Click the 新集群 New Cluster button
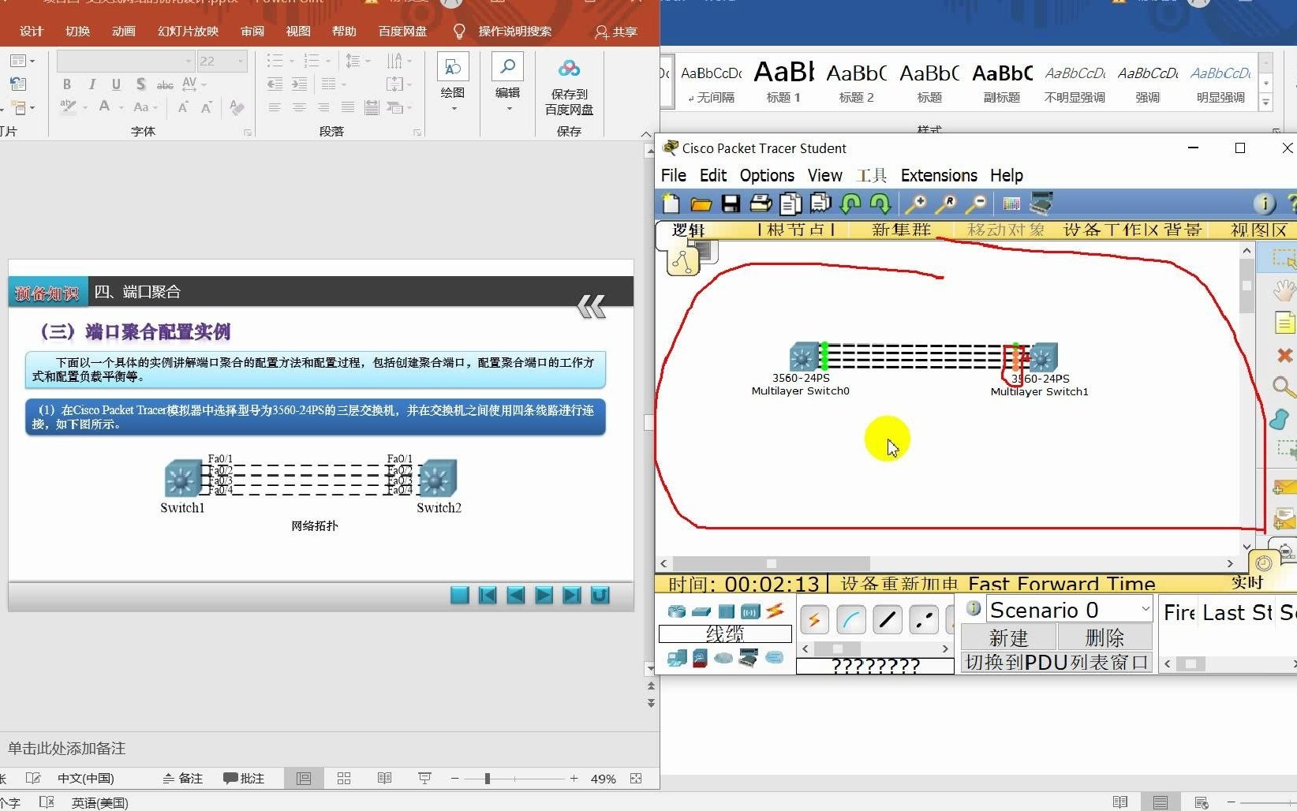 pyautogui.click(x=901, y=230)
